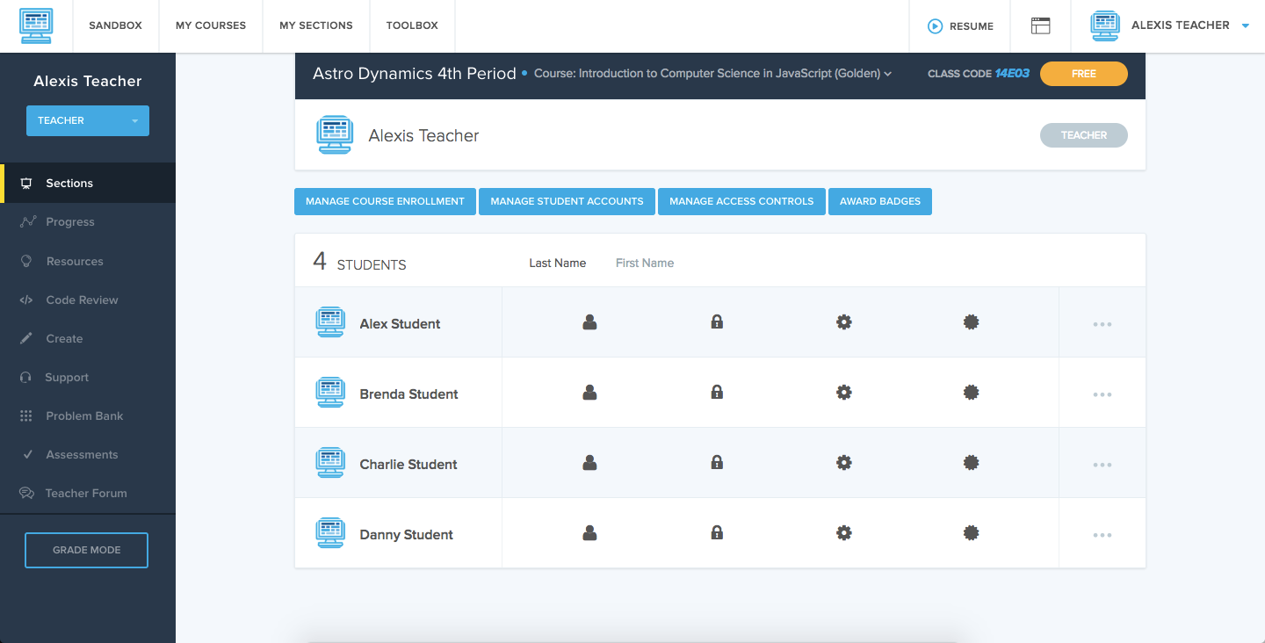Open Problem Bank using its grid icon
Image resolution: width=1265 pixels, height=643 pixels.
coord(26,415)
